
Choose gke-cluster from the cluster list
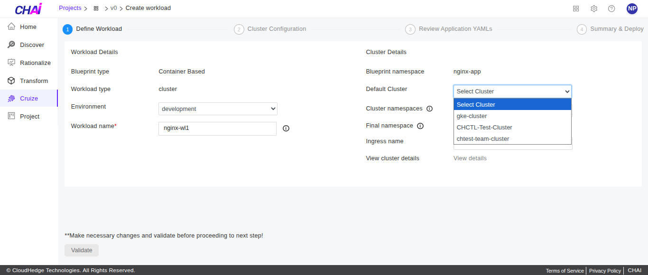point(472,116)
